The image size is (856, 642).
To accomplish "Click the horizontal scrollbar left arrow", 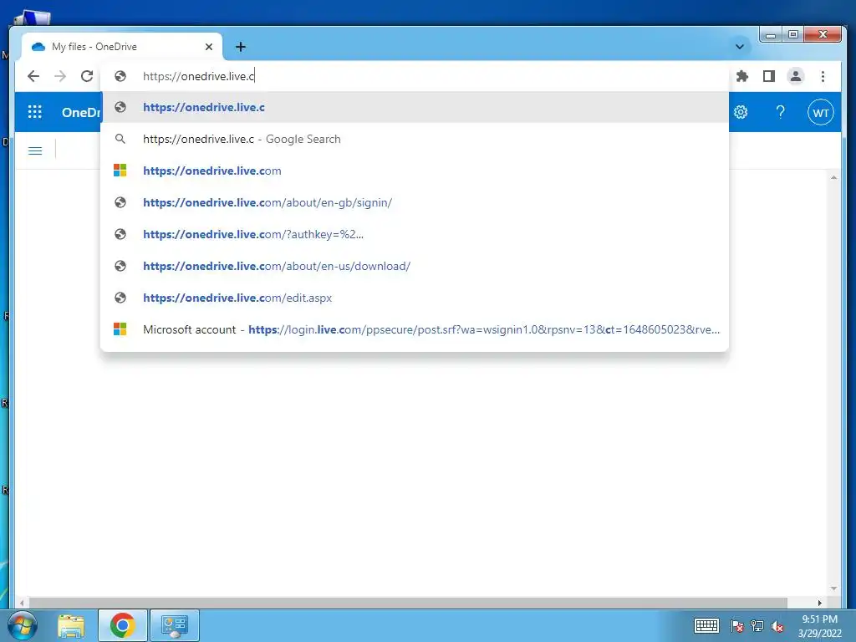I will tap(22, 603).
